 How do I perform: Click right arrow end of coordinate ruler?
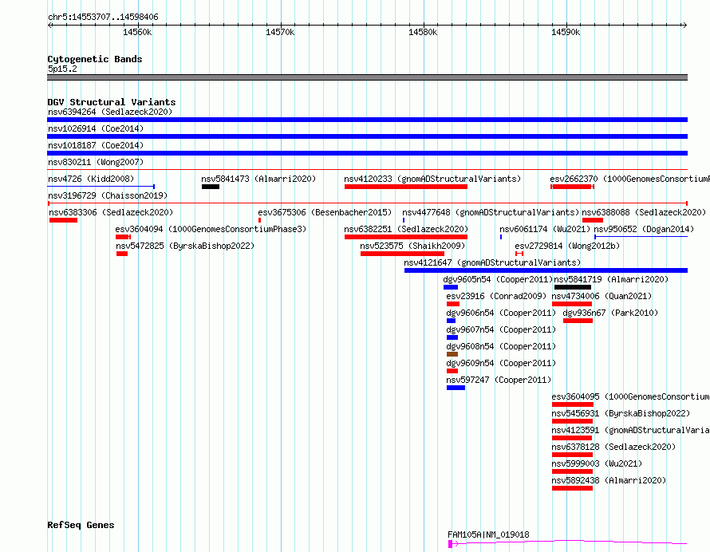coord(684,25)
